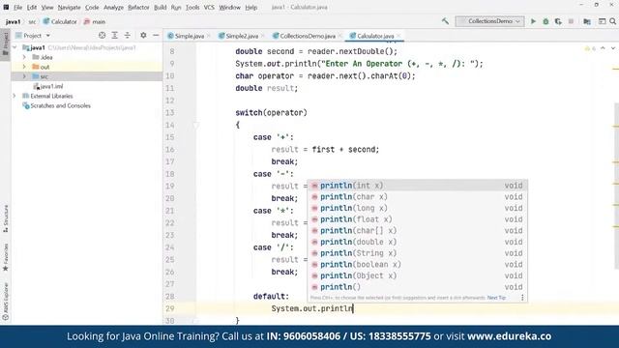Select println(int x) suggestion
This screenshot has height=348, width=619.
pos(417,186)
